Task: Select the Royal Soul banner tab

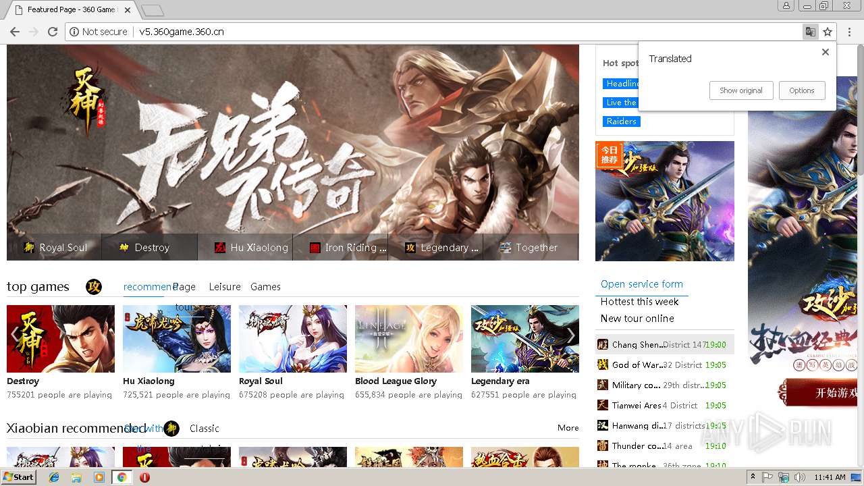Action: [x=55, y=247]
